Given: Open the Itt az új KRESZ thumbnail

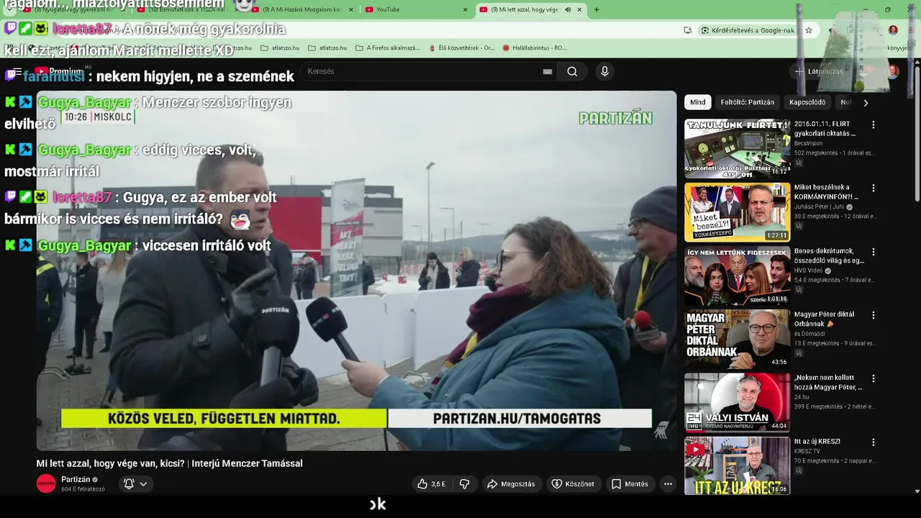Looking at the screenshot, I should (x=737, y=465).
